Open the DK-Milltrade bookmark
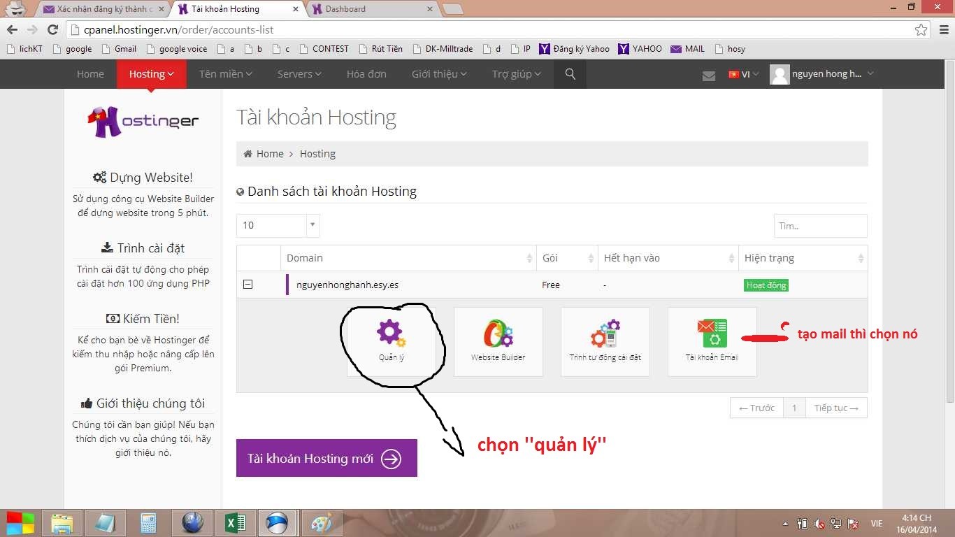Viewport: 955px width, 537px height. 442,49
